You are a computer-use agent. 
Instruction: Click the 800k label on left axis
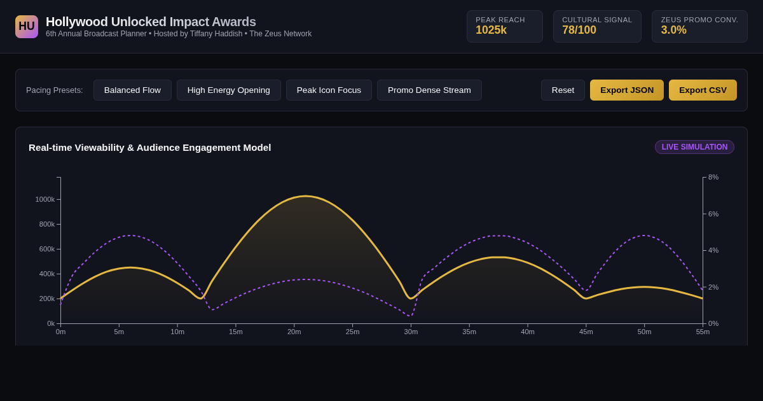[x=47, y=224]
